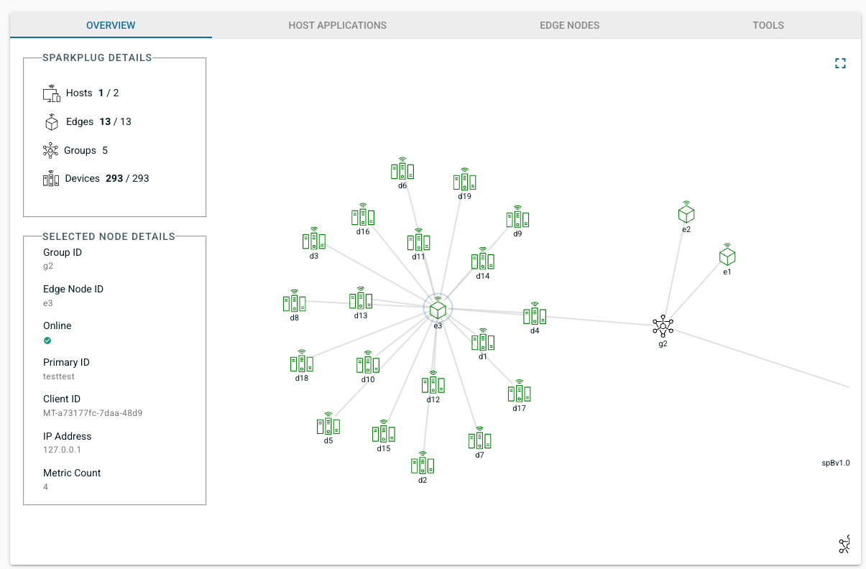
Task: Select device d2 in the graph
Action: point(423,463)
